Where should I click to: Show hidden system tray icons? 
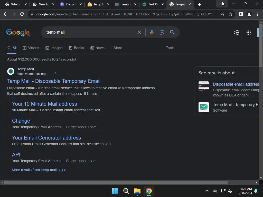207,191
